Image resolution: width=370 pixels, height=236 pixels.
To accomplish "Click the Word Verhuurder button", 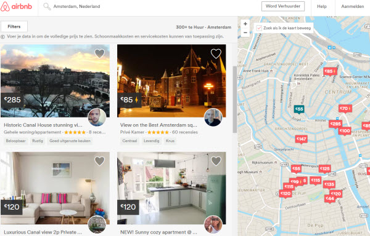I will [283, 6].
